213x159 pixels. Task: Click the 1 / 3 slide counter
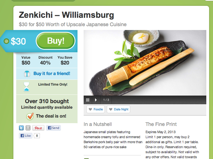coord(106,100)
